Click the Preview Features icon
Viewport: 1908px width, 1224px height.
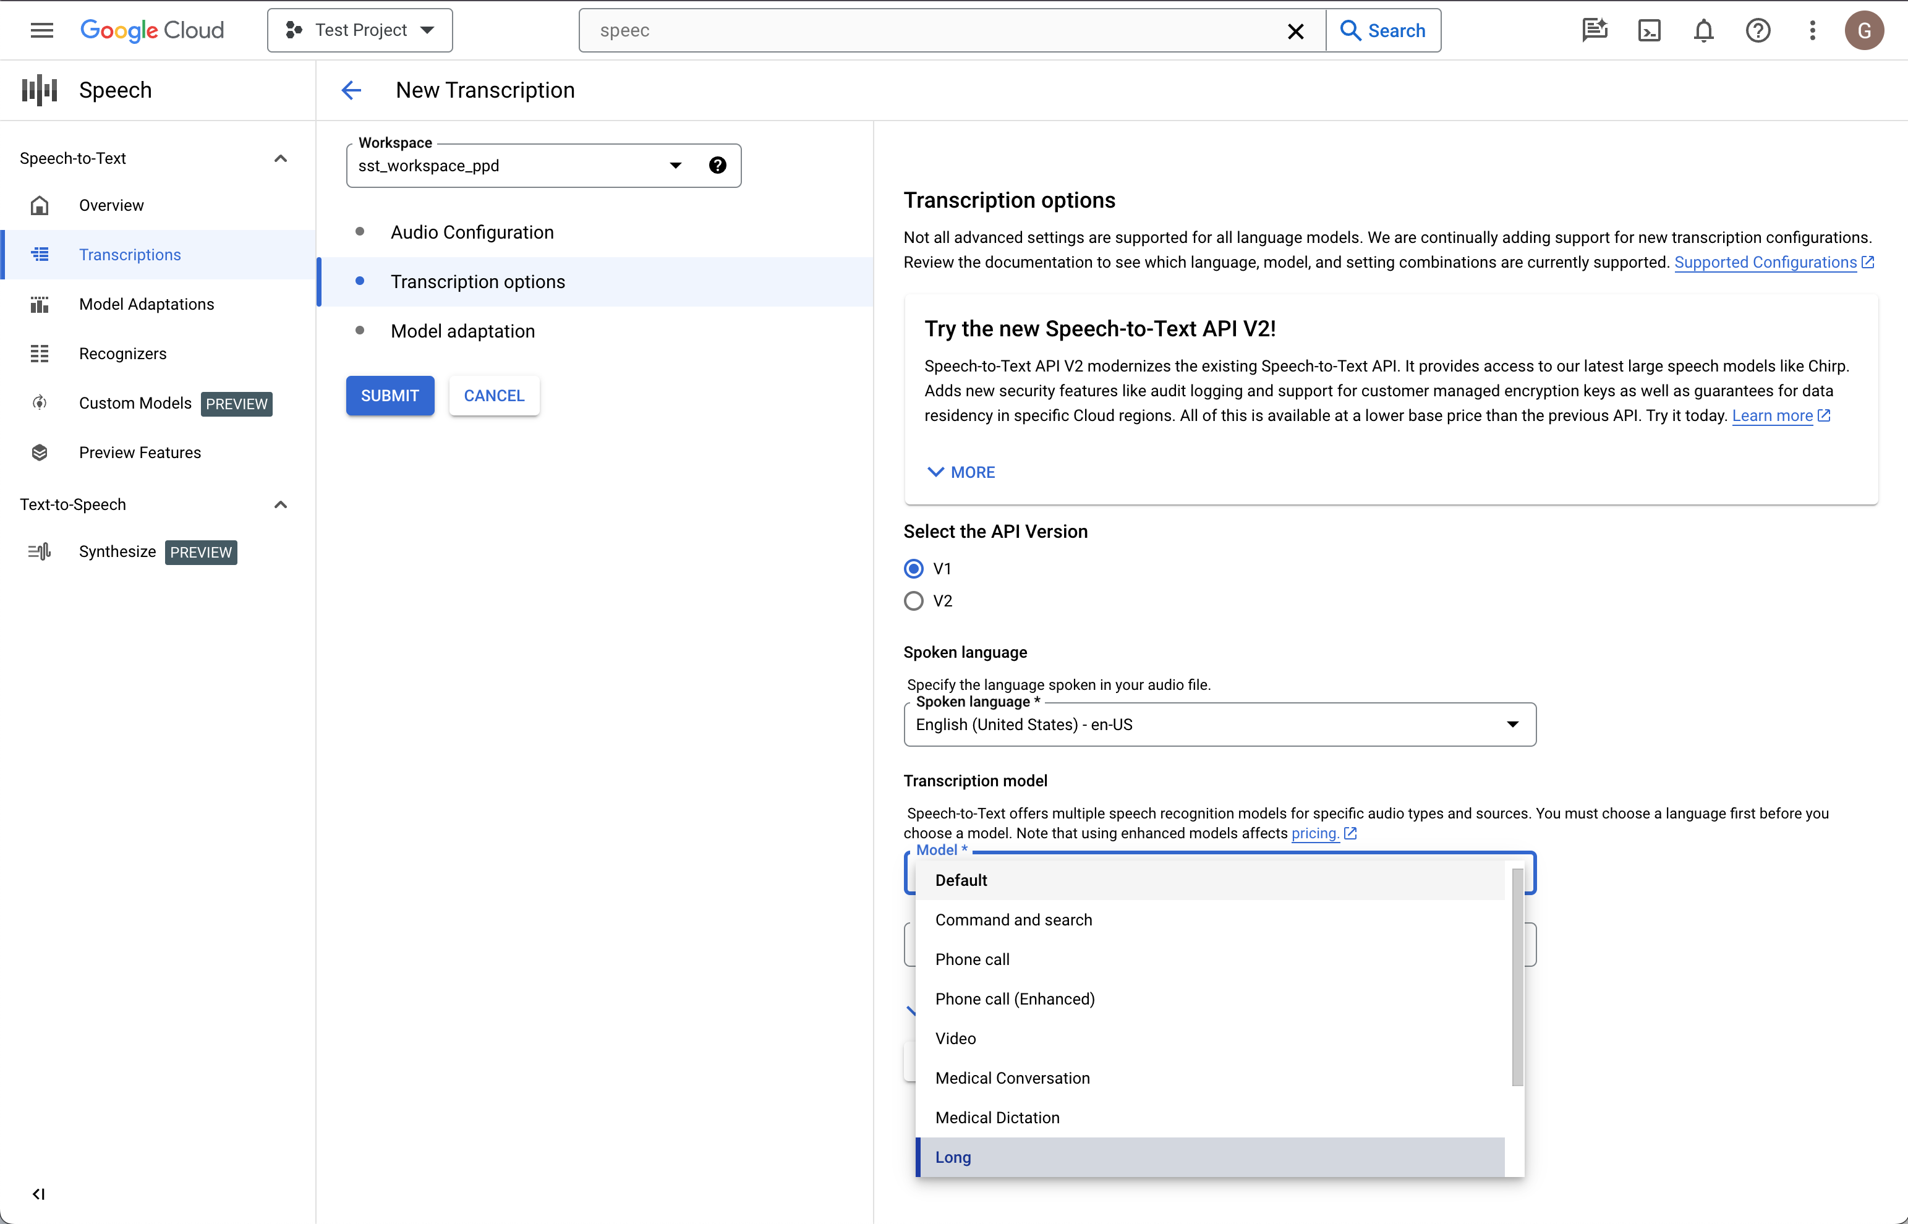click(39, 452)
